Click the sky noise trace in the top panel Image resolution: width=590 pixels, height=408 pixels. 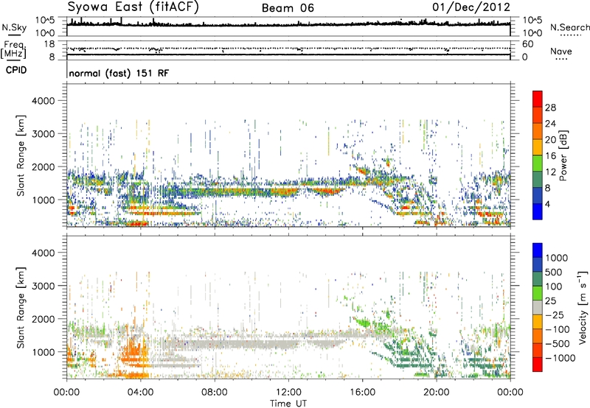coord(288,25)
